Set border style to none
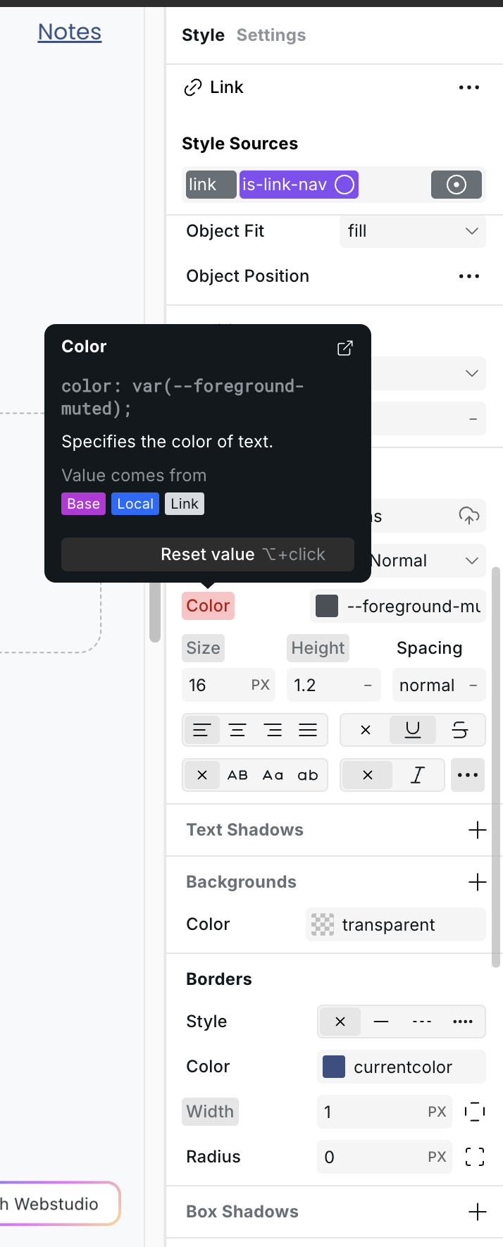 tap(340, 1022)
